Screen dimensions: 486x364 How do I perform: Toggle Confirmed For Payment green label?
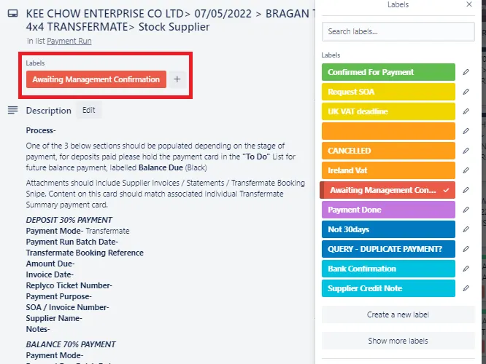click(388, 72)
